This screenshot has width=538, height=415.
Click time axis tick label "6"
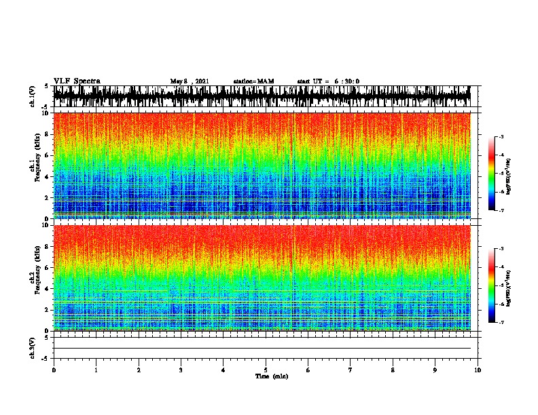point(308,370)
